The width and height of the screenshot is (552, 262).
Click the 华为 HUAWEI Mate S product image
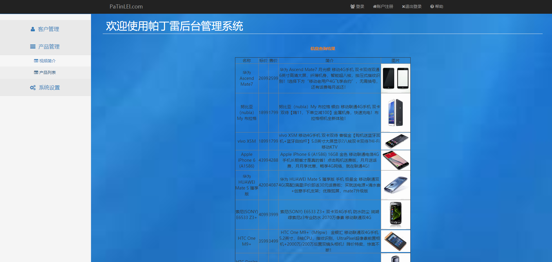click(x=396, y=185)
